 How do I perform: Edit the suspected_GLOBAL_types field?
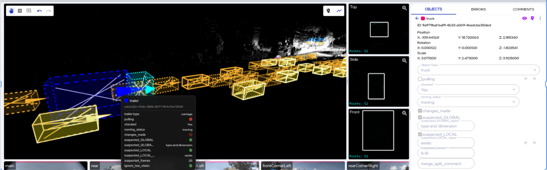point(446,126)
